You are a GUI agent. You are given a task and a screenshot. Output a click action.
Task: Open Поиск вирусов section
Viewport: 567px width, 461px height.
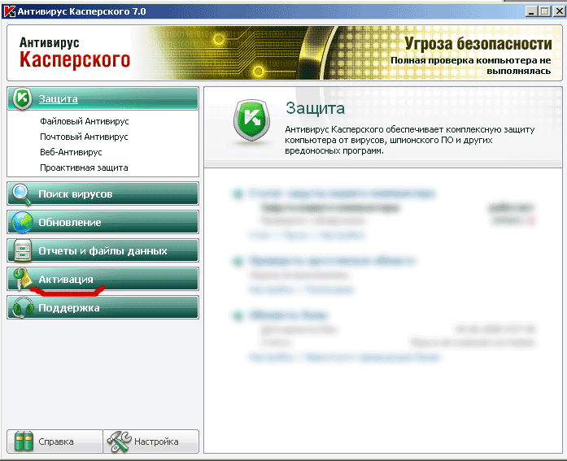point(102,194)
